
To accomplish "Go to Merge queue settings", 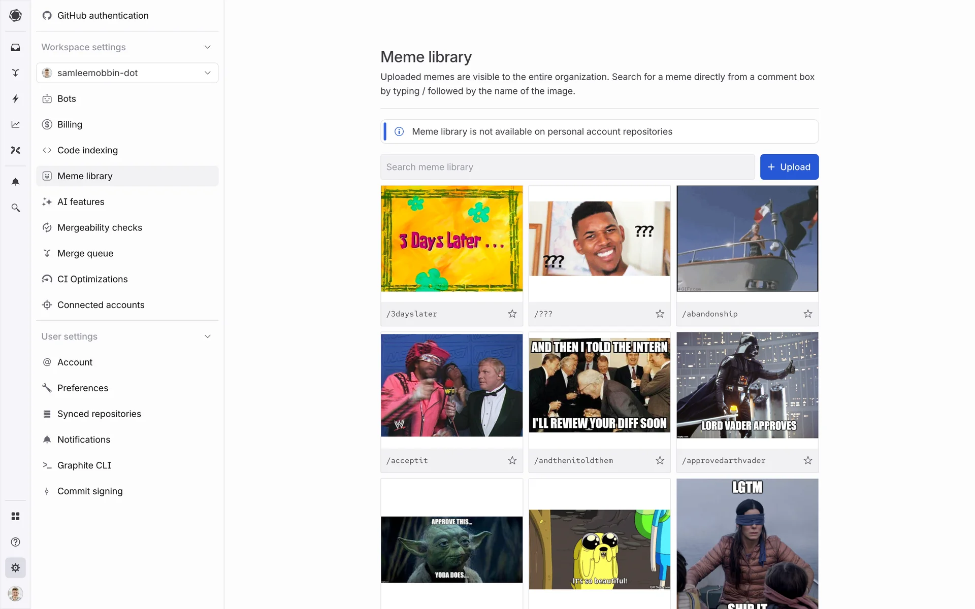I will (85, 253).
